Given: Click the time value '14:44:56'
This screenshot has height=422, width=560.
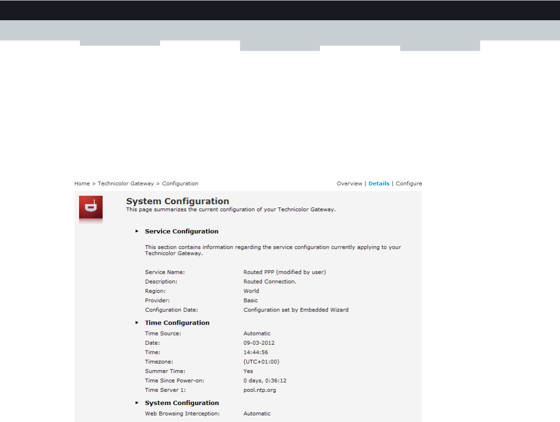Looking at the screenshot, I should (256, 352).
